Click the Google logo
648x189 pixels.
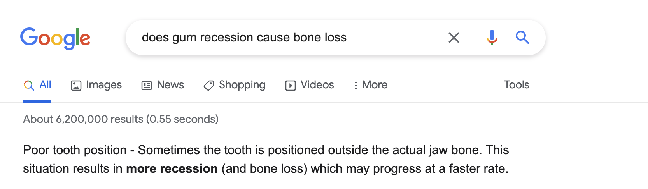coord(55,38)
